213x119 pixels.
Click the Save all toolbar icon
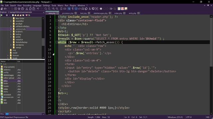pyautogui.click(x=12, y=9)
